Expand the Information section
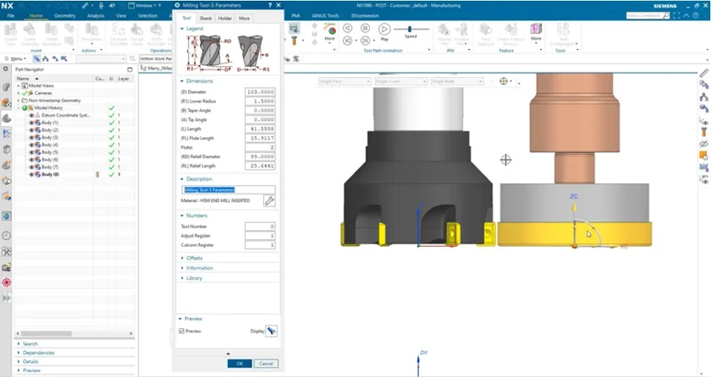The height and width of the screenshot is (377, 711). (182, 268)
